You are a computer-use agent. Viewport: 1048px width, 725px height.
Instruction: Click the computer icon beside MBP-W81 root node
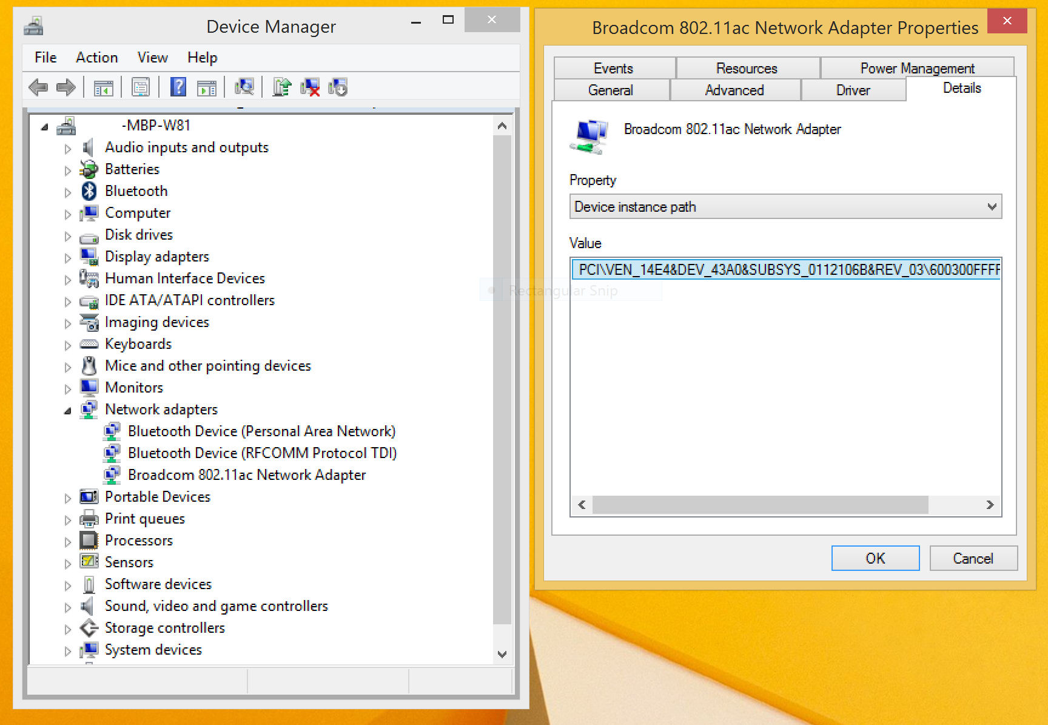click(x=66, y=126)
